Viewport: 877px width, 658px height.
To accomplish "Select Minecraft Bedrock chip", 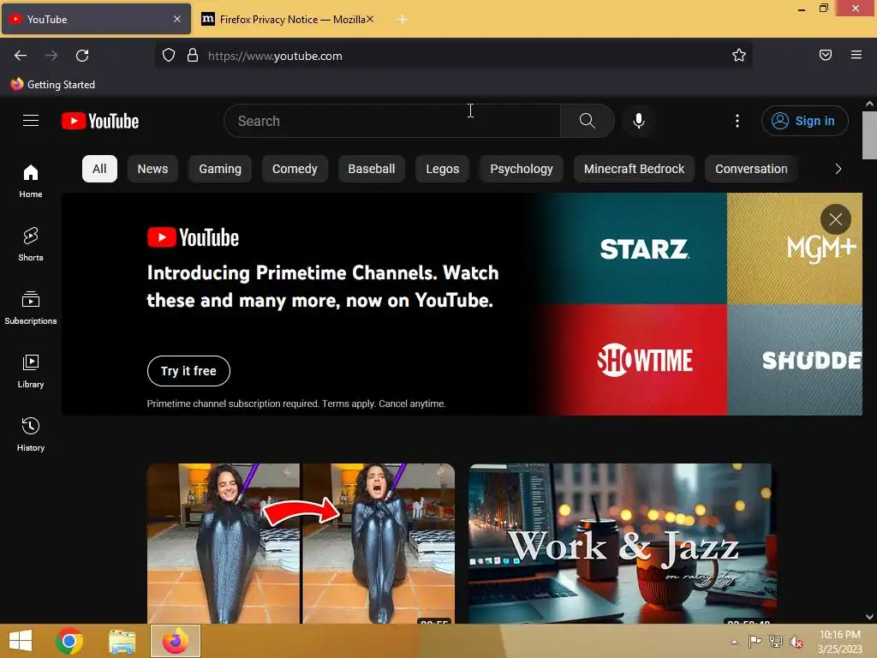I will click(635, 169).
